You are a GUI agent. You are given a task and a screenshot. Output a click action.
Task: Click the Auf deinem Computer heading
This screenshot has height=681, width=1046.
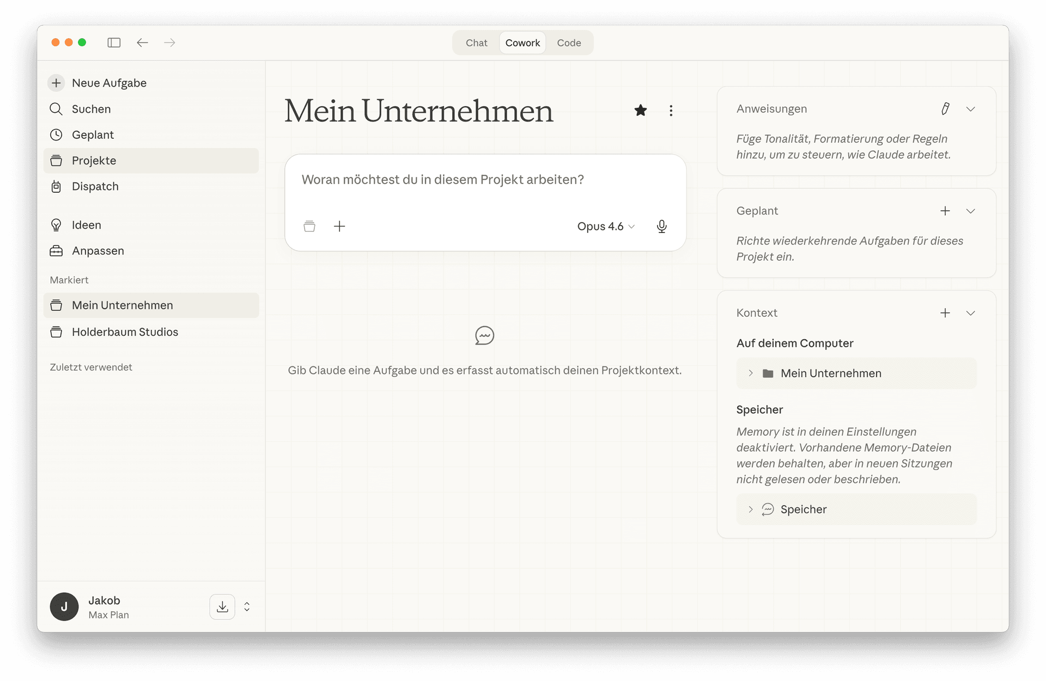click(795, 343)
